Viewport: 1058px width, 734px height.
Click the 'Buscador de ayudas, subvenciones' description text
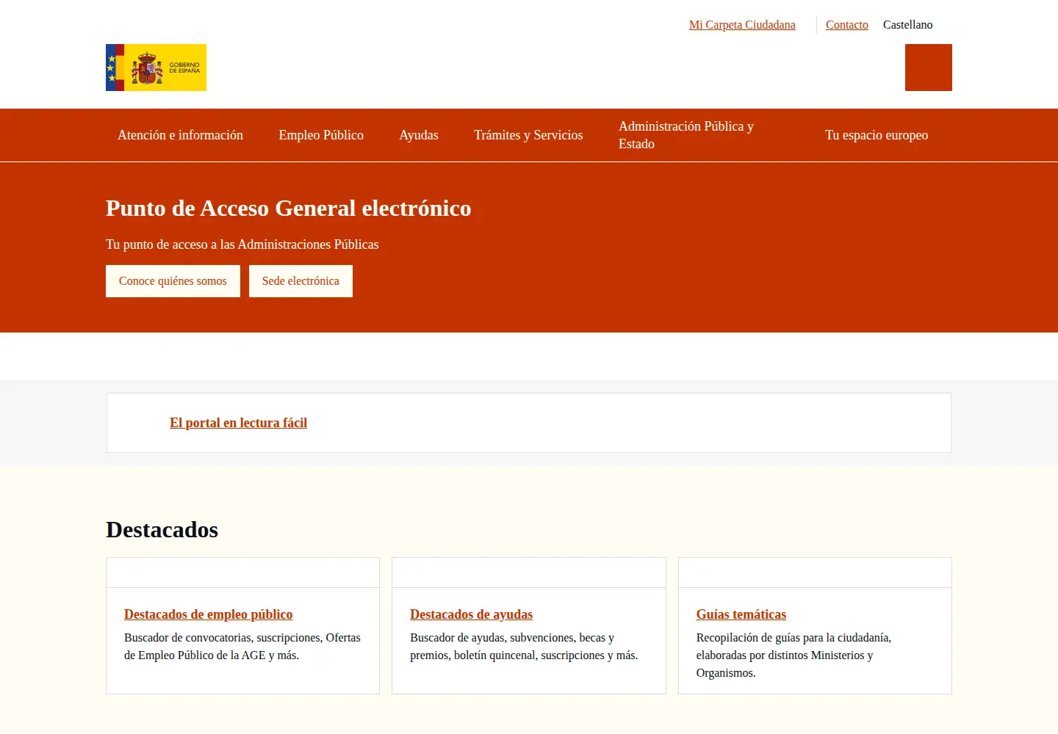pyautogui.click(x=524, y=647)
